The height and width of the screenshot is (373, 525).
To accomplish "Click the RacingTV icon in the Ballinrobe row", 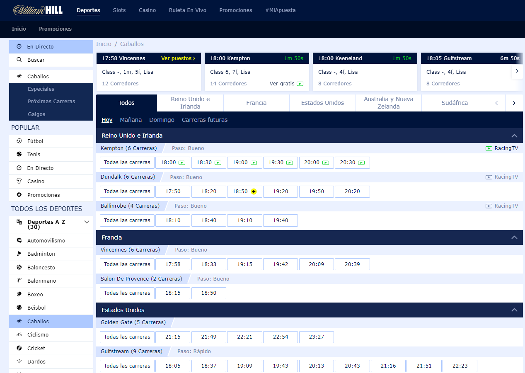I will 489,206.
